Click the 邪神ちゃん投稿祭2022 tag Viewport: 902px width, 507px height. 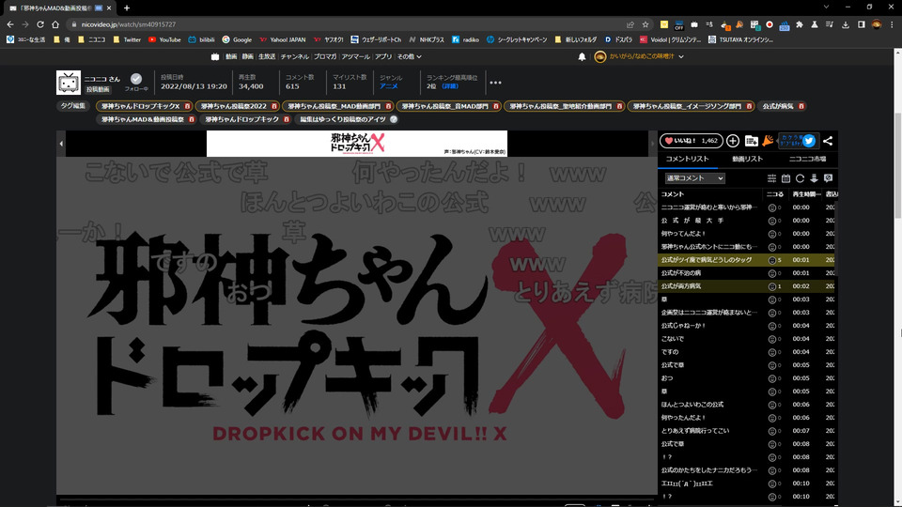click(234, 106)
